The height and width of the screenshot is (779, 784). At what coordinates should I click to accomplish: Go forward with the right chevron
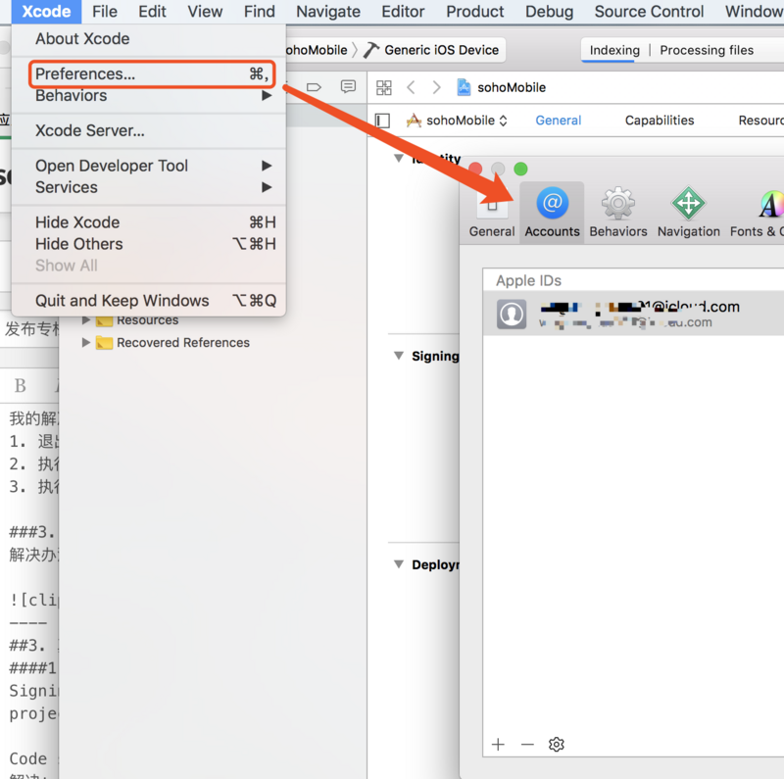436,87
